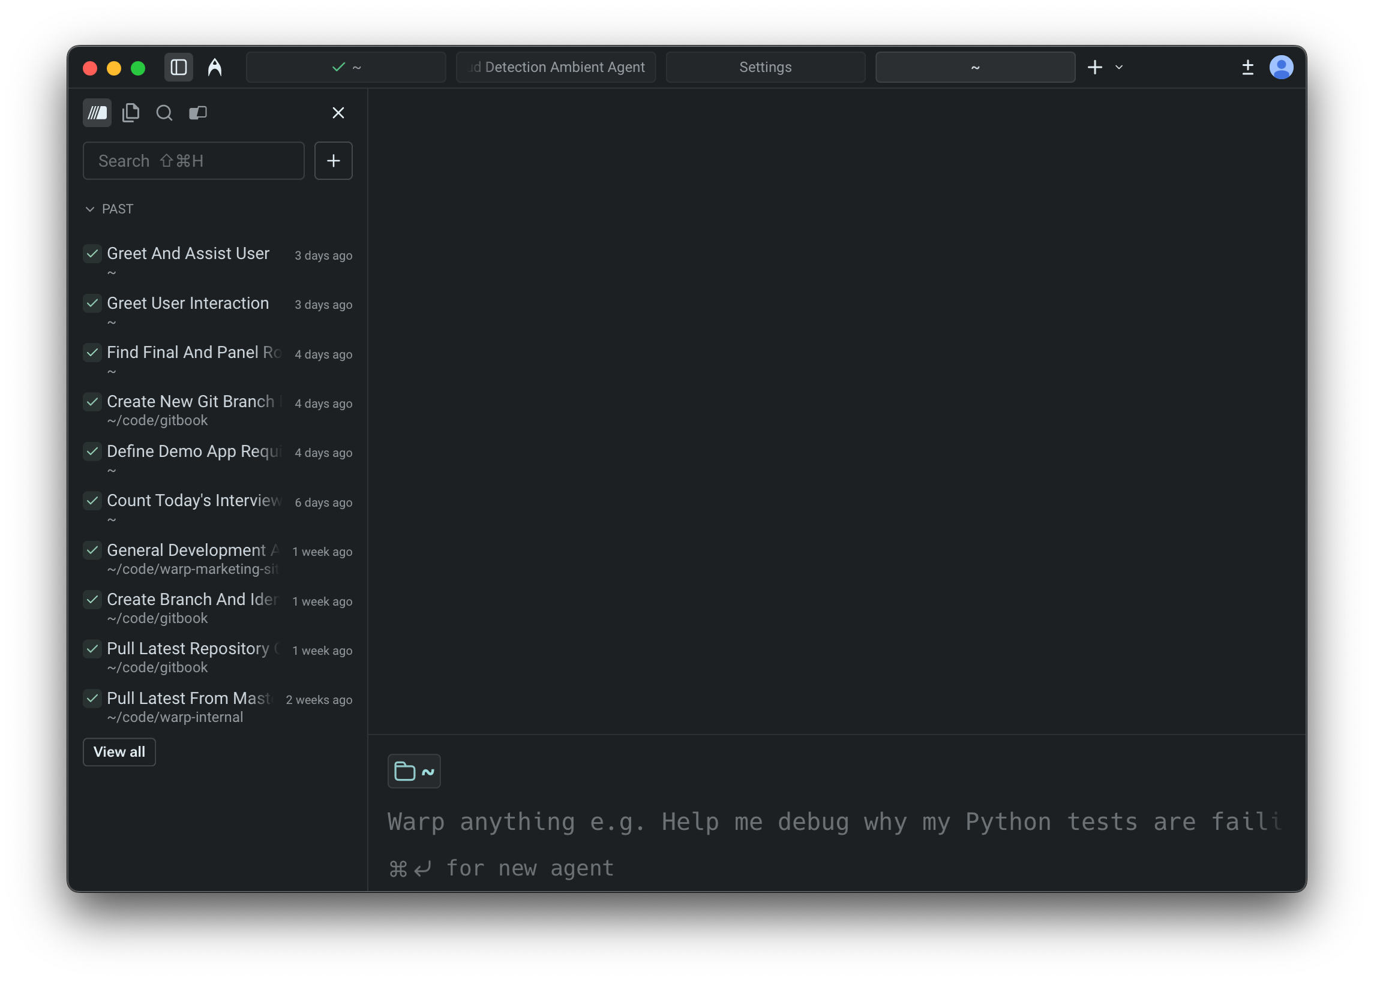Open the conversation history panel icon
This screenshot has height=981, width=1374.
tap(97, 113)
